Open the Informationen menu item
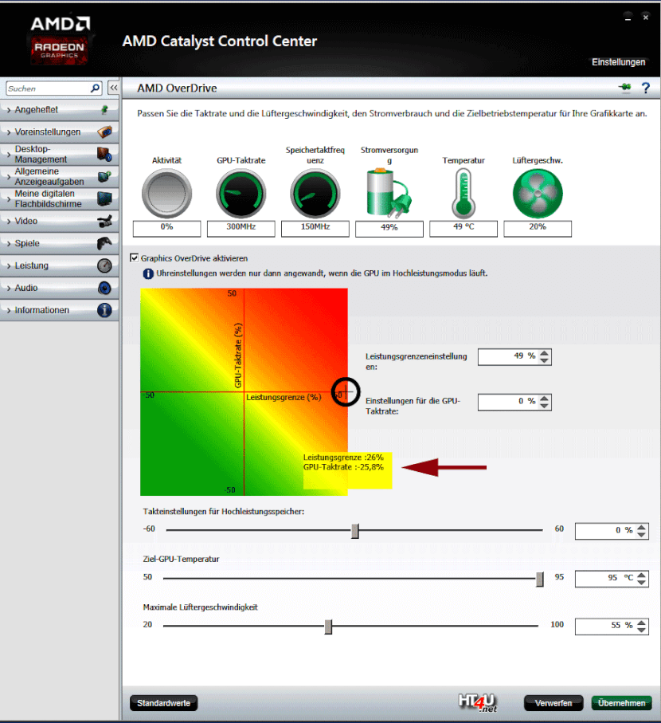Image resolution: width=661 pixels, height=723 pixels. click(60, 310)
